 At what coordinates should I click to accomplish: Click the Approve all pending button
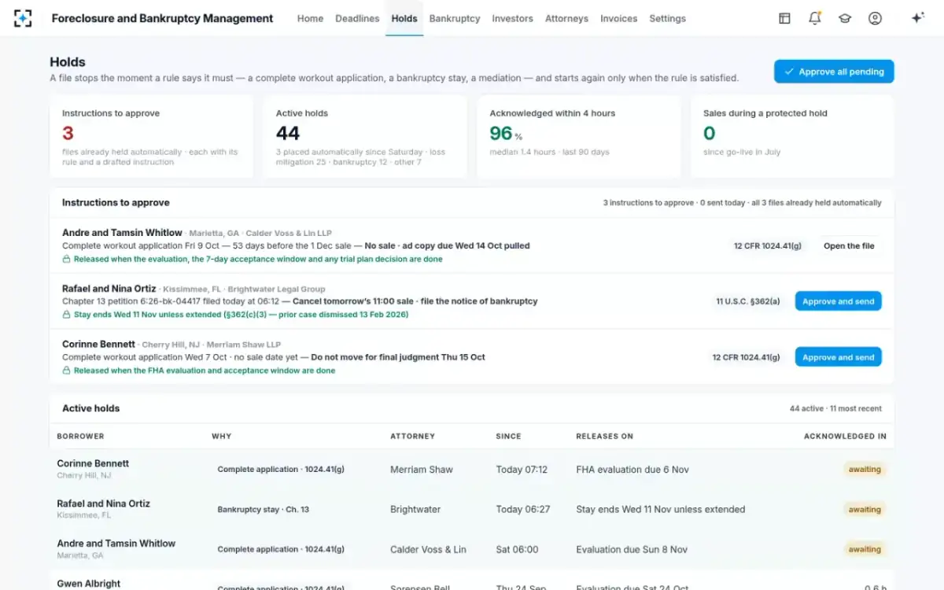(x=834, y=72)
